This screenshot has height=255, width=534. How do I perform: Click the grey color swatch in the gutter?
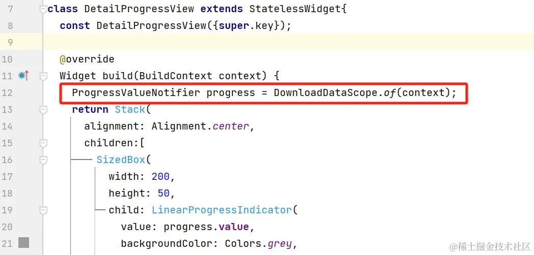pyautogui.click(x=24, y=243)
